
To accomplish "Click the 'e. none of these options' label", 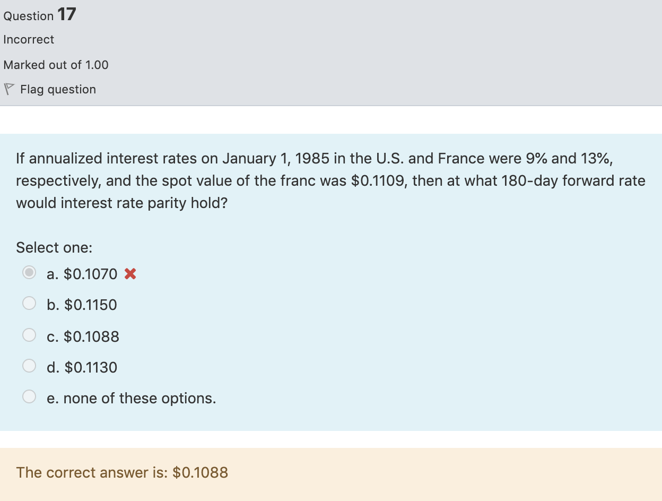I will coord(131,398).
